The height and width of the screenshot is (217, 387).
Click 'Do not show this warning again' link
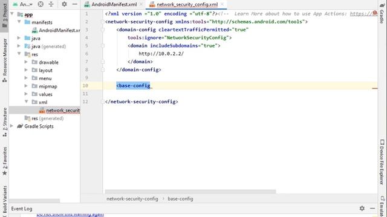click(70, 215)
